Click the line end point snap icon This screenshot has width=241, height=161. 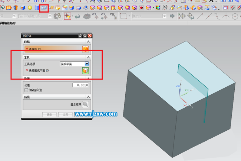[x=200, y=16]
